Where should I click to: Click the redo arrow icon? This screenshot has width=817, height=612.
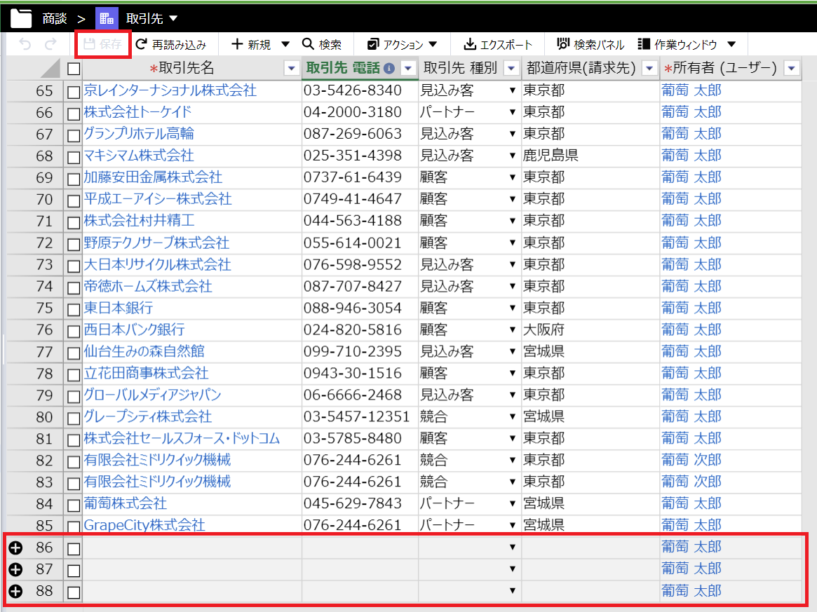pos(50,44)
